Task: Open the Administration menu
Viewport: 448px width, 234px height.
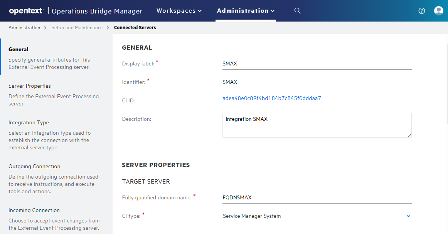Action: point(246,11)
